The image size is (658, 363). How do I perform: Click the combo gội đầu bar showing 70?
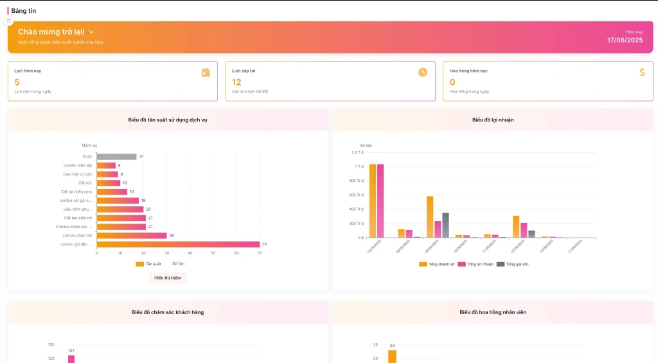click(178, 244)
